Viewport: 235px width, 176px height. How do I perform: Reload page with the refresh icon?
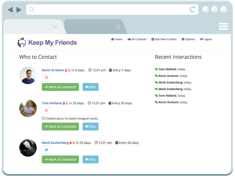pyautogui.click(x=192, y=10)
